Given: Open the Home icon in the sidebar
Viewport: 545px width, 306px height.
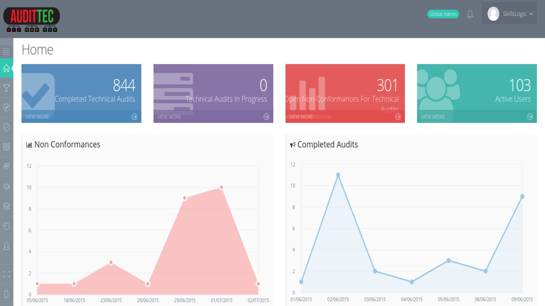Looking at the screenshot, I should click(6, 68).
